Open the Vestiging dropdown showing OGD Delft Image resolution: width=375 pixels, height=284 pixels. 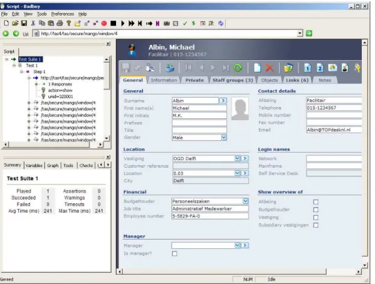tap(237, 158)
